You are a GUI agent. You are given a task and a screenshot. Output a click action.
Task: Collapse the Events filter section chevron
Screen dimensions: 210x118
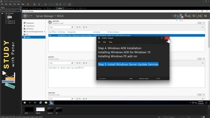(203, 63)
